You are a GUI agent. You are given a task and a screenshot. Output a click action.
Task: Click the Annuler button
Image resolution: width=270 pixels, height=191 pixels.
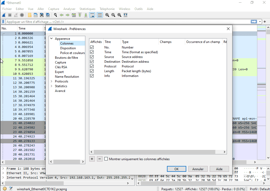point(198,169)
